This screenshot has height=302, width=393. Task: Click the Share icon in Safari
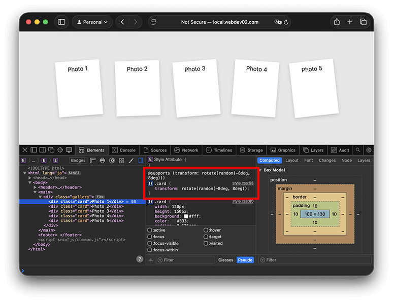click(337, 22)
